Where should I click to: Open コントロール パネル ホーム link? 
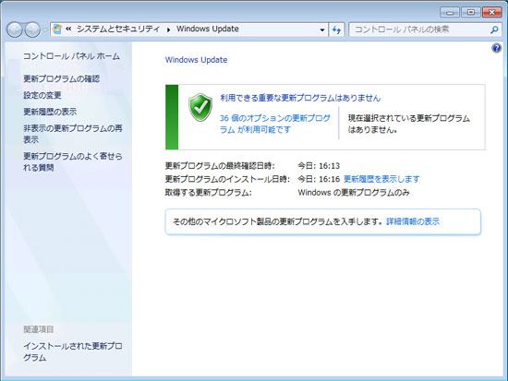coord(72,56)
